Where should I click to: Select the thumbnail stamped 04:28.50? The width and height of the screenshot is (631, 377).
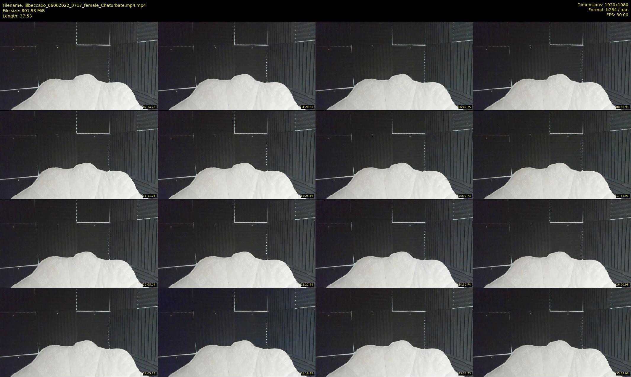[x=236, y=66]
